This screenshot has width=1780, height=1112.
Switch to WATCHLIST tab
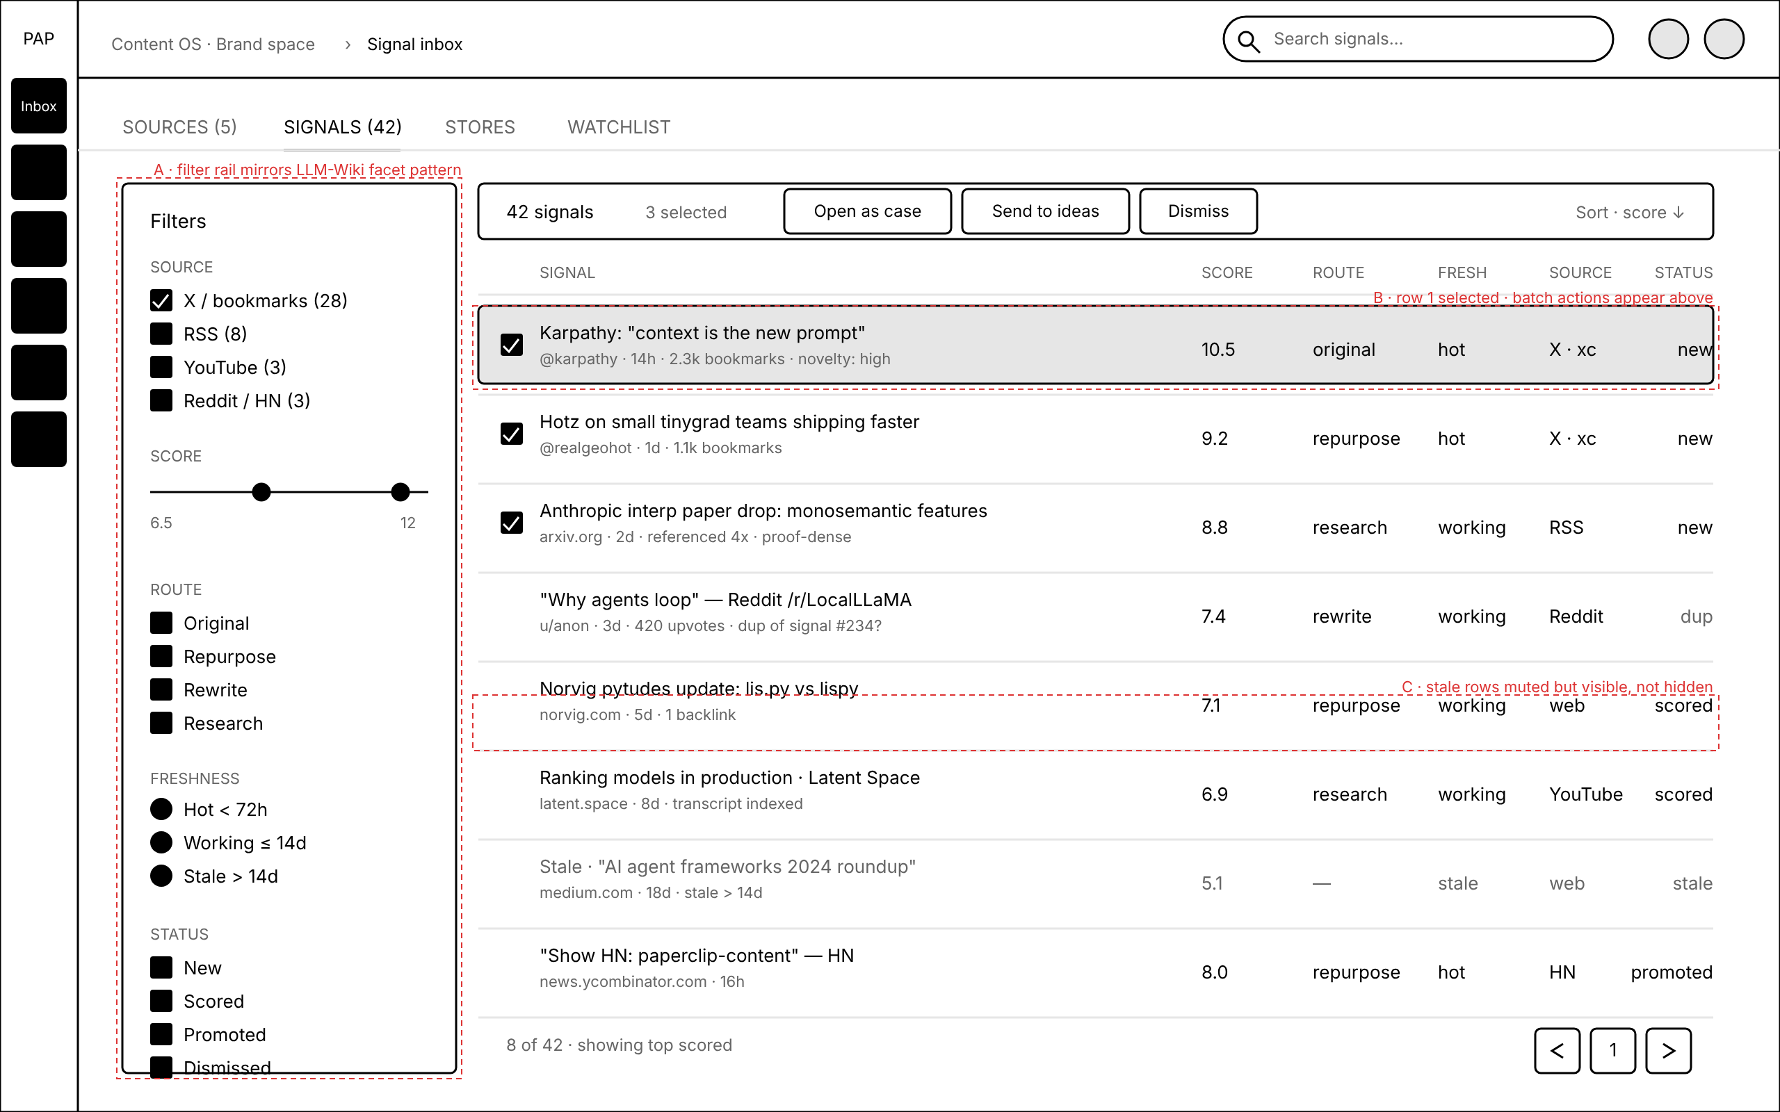(x=619, y=127)
